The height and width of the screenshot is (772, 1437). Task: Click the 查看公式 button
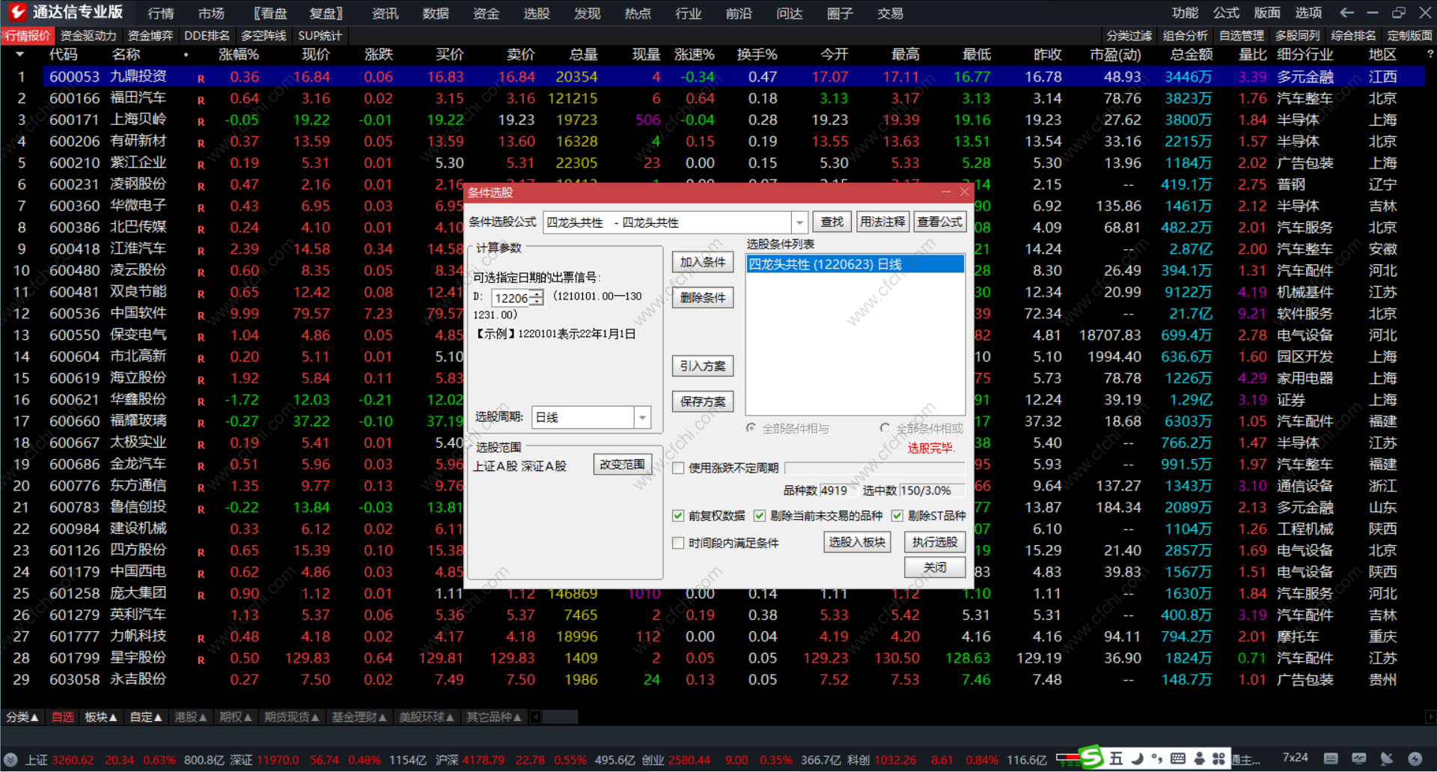tap(940, 222)
